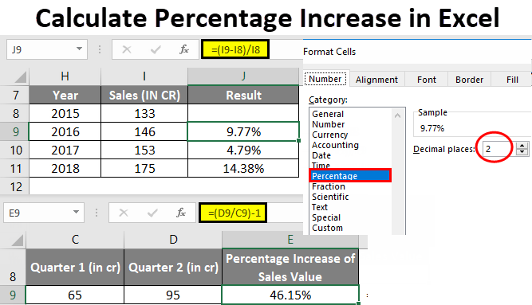
Task: Click Category list scroll up arrow
Action: click(398, 115)
